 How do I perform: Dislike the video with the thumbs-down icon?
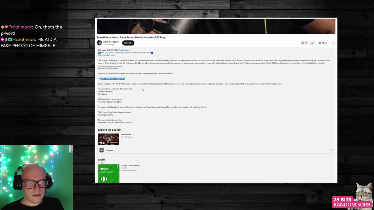[x=312, y=43]
